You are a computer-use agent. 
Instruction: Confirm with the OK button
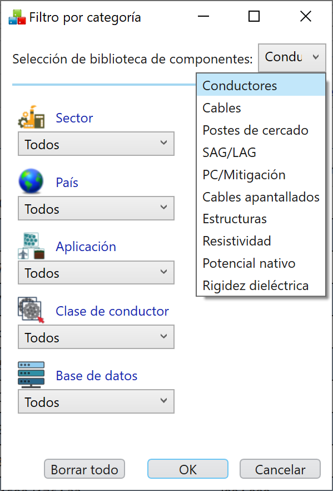(188, 469)
